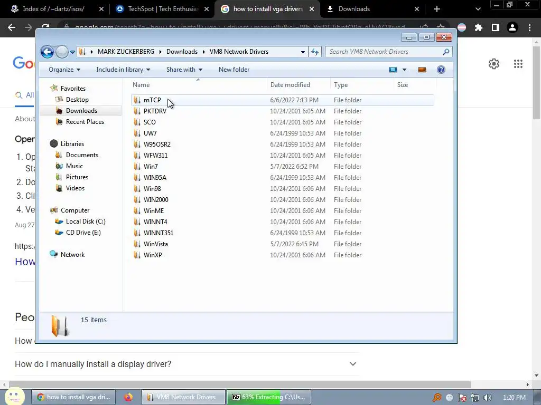Screen dimensions: 541x405
Task: Open the Explorer Help icon
Action: tap(441, 70)
